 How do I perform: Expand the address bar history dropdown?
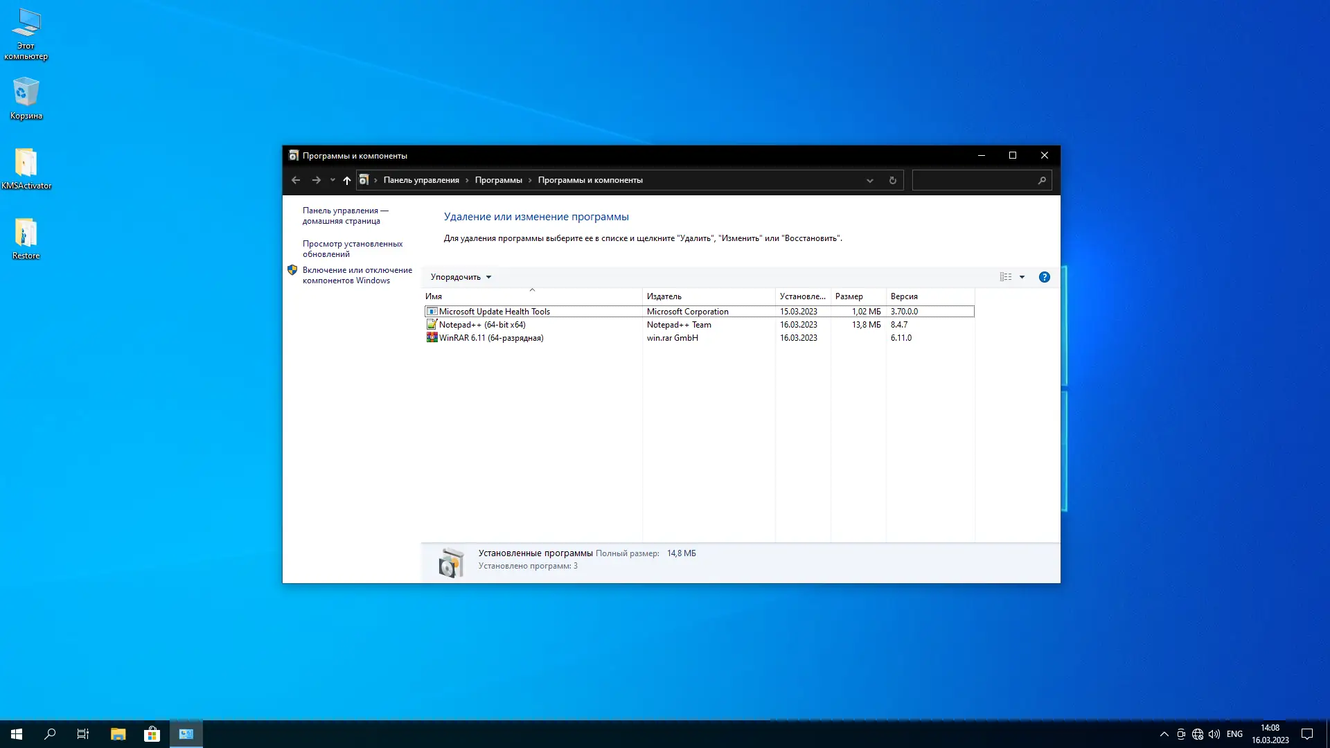[x=869, y=180]
